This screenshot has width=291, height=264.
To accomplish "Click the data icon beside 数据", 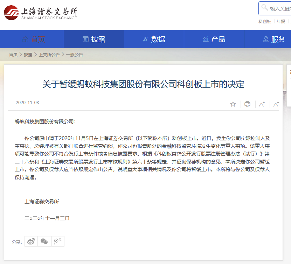I will (146, 39).
